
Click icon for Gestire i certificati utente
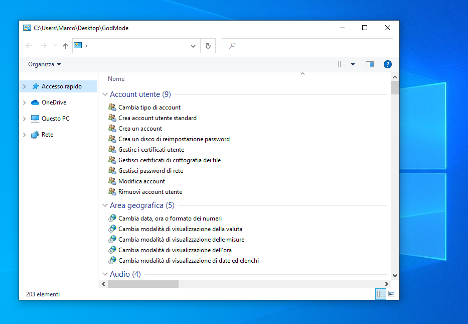pyautogui.click(x=112, y=149)
